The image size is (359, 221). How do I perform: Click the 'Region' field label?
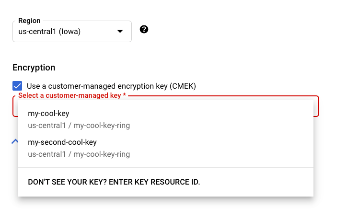point(29,21)
